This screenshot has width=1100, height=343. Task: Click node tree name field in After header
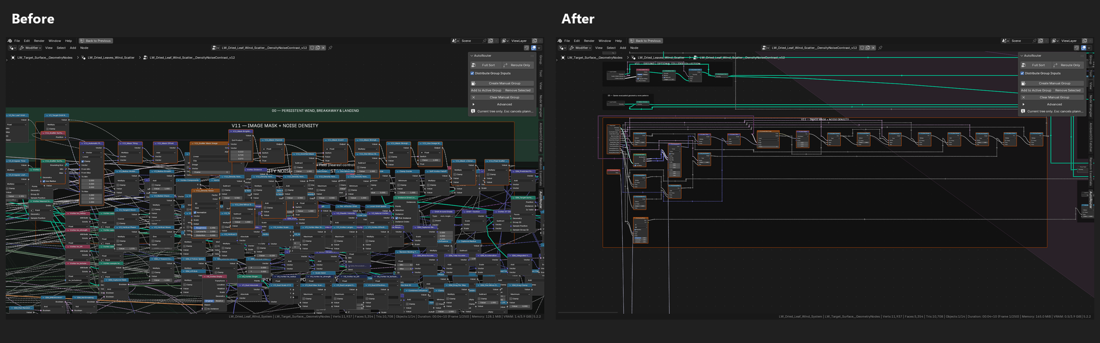[814, 48]
